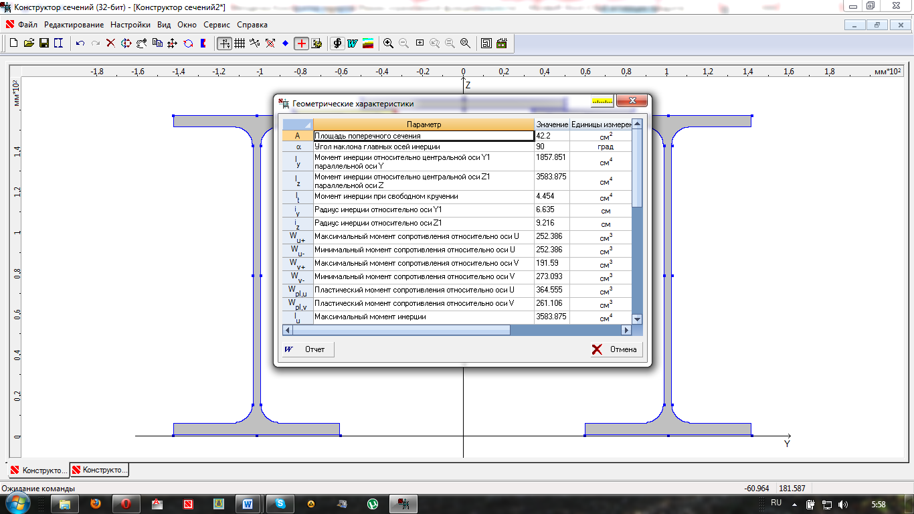Open the Сервис menu

pos(217,25)
